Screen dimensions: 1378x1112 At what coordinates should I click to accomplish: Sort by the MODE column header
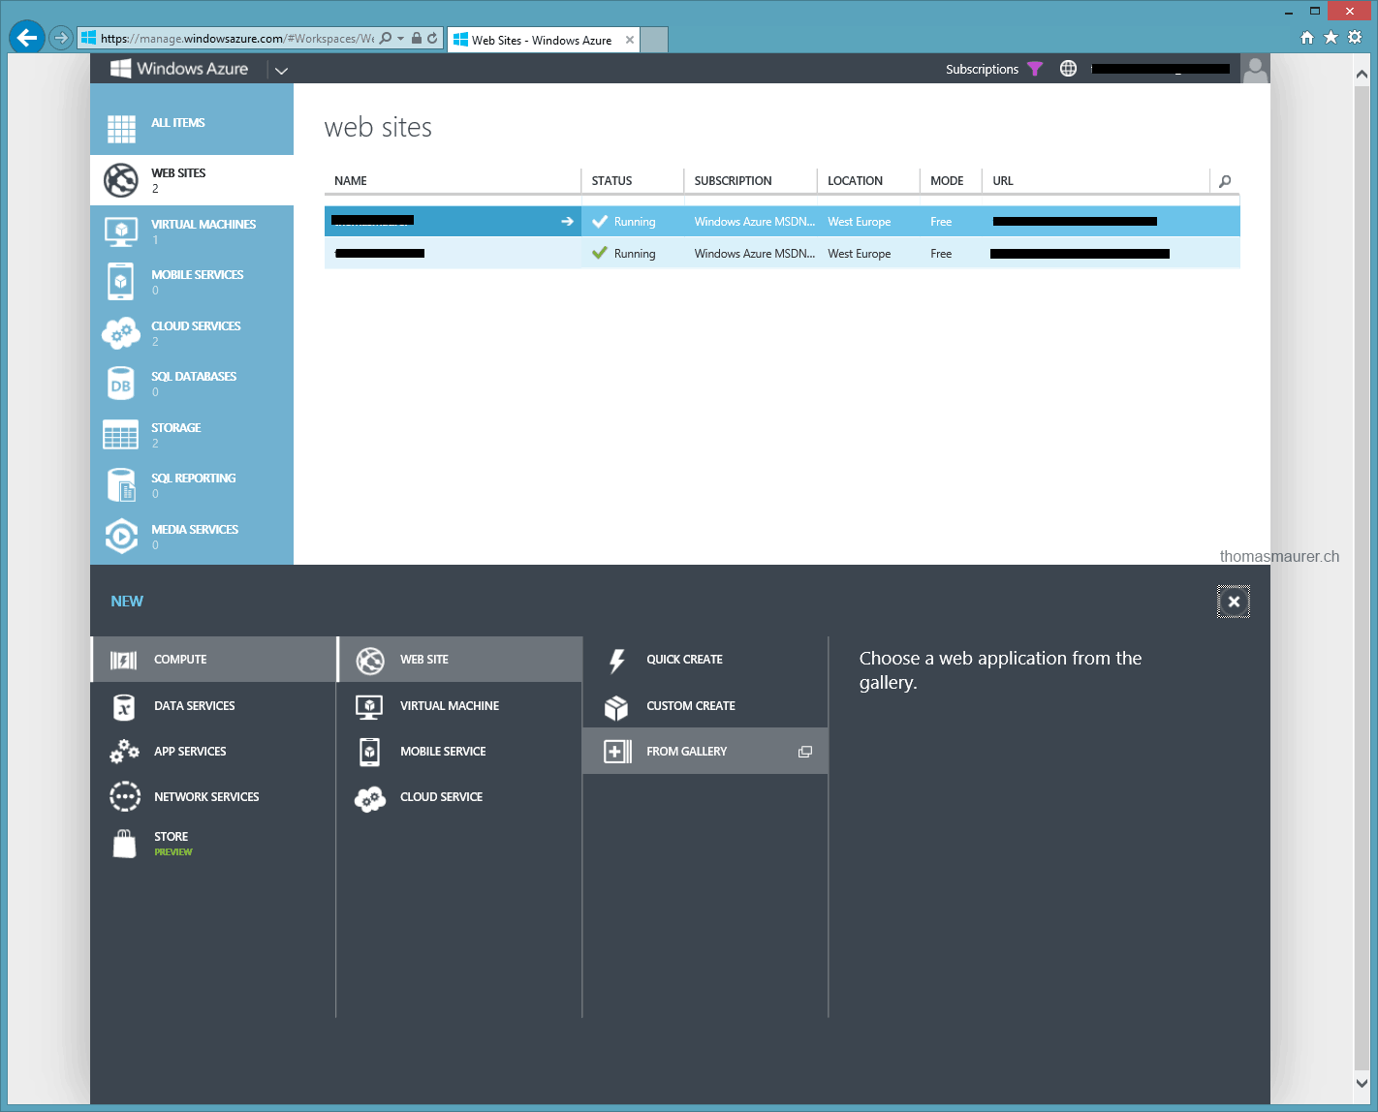pyautogui.click(x=947, y=181)
